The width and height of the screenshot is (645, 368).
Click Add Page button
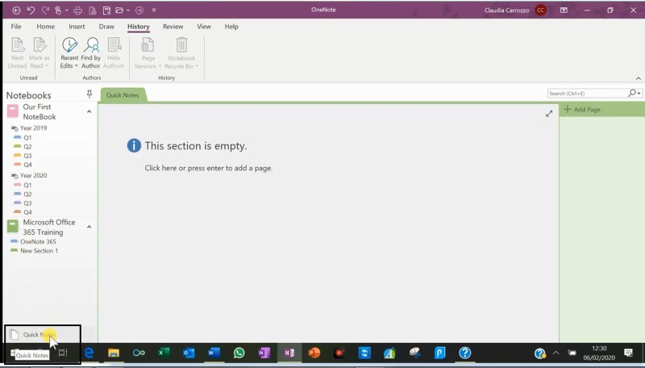pyautogui.click(x=581, y=110)
